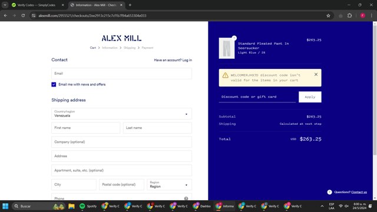The image size is (377, 212).
Task: Click the warning triangle icon in discount alert
Action: pos(225,75)
